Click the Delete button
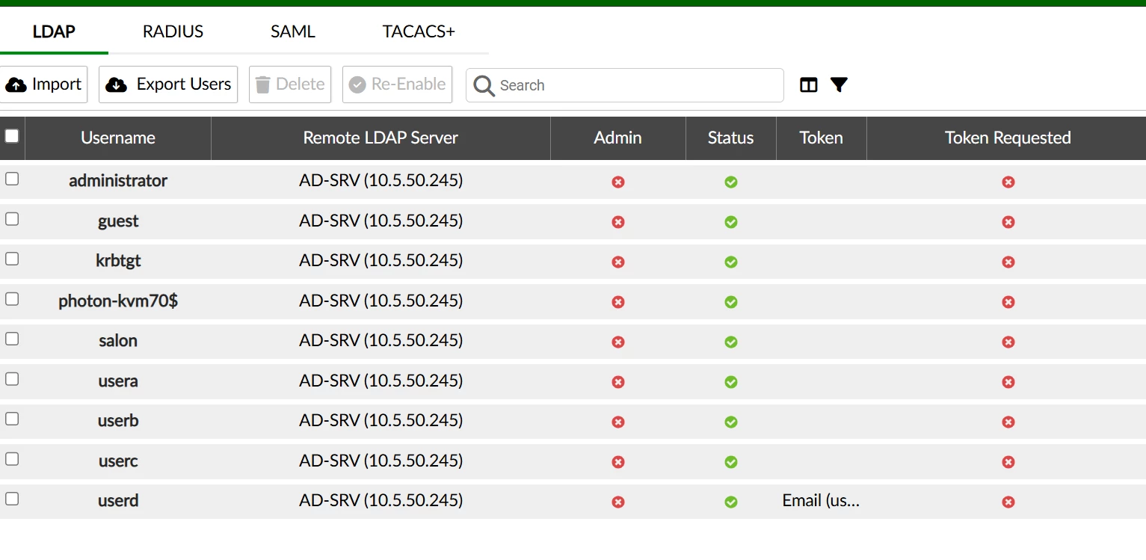The height and width of the screenshot is (560, 1146). (x=289, y=84)
